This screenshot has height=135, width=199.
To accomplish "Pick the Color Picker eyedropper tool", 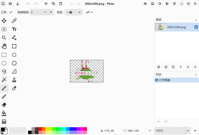I will 14,21.
